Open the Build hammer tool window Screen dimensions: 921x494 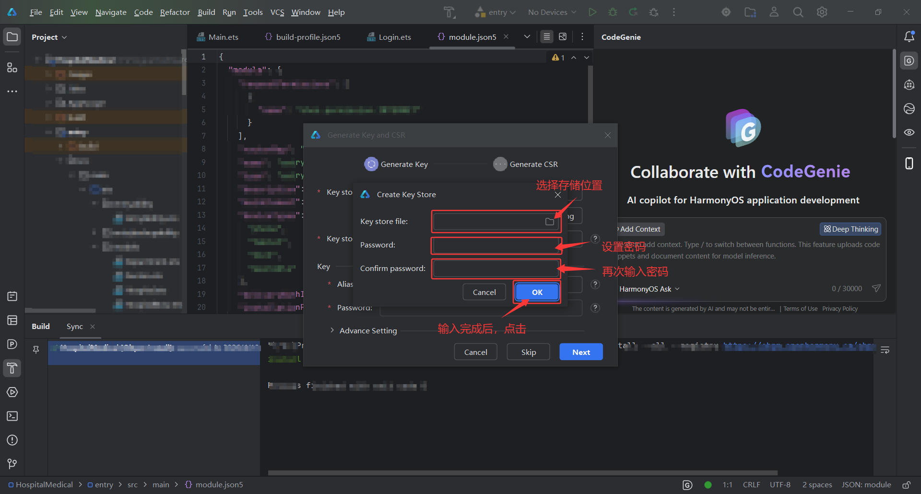[x=12, y=368]
